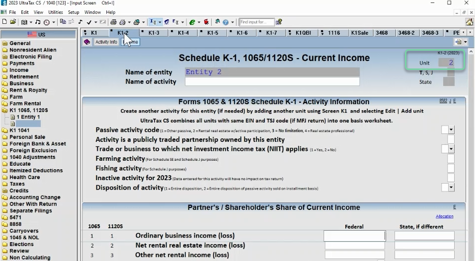Click the Name of activity field
The width and height of the screenshot is (475, 261).
[272, 81]
